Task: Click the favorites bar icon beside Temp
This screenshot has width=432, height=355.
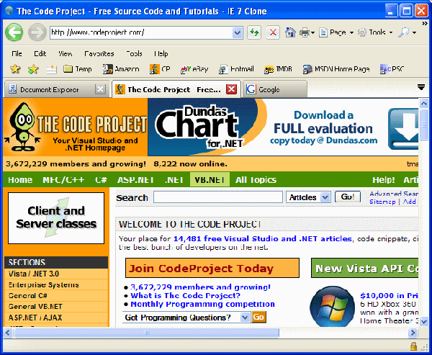Action: pyautogui.click(x=52, y=69)
